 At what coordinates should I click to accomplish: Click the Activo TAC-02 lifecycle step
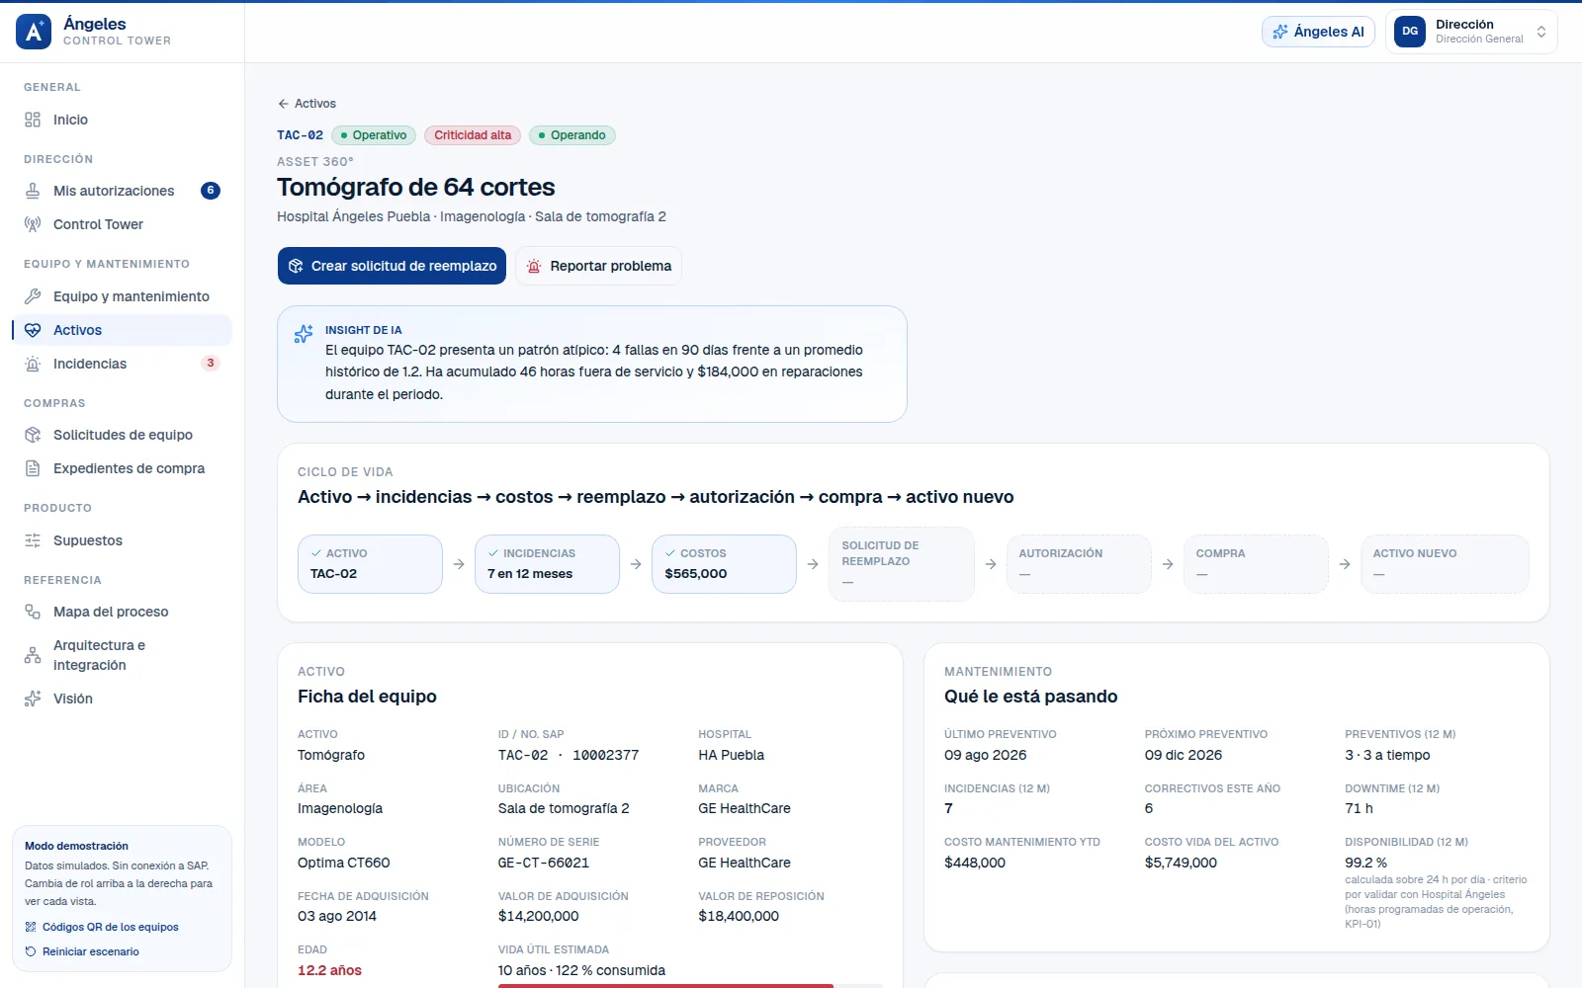click(370, 564)
